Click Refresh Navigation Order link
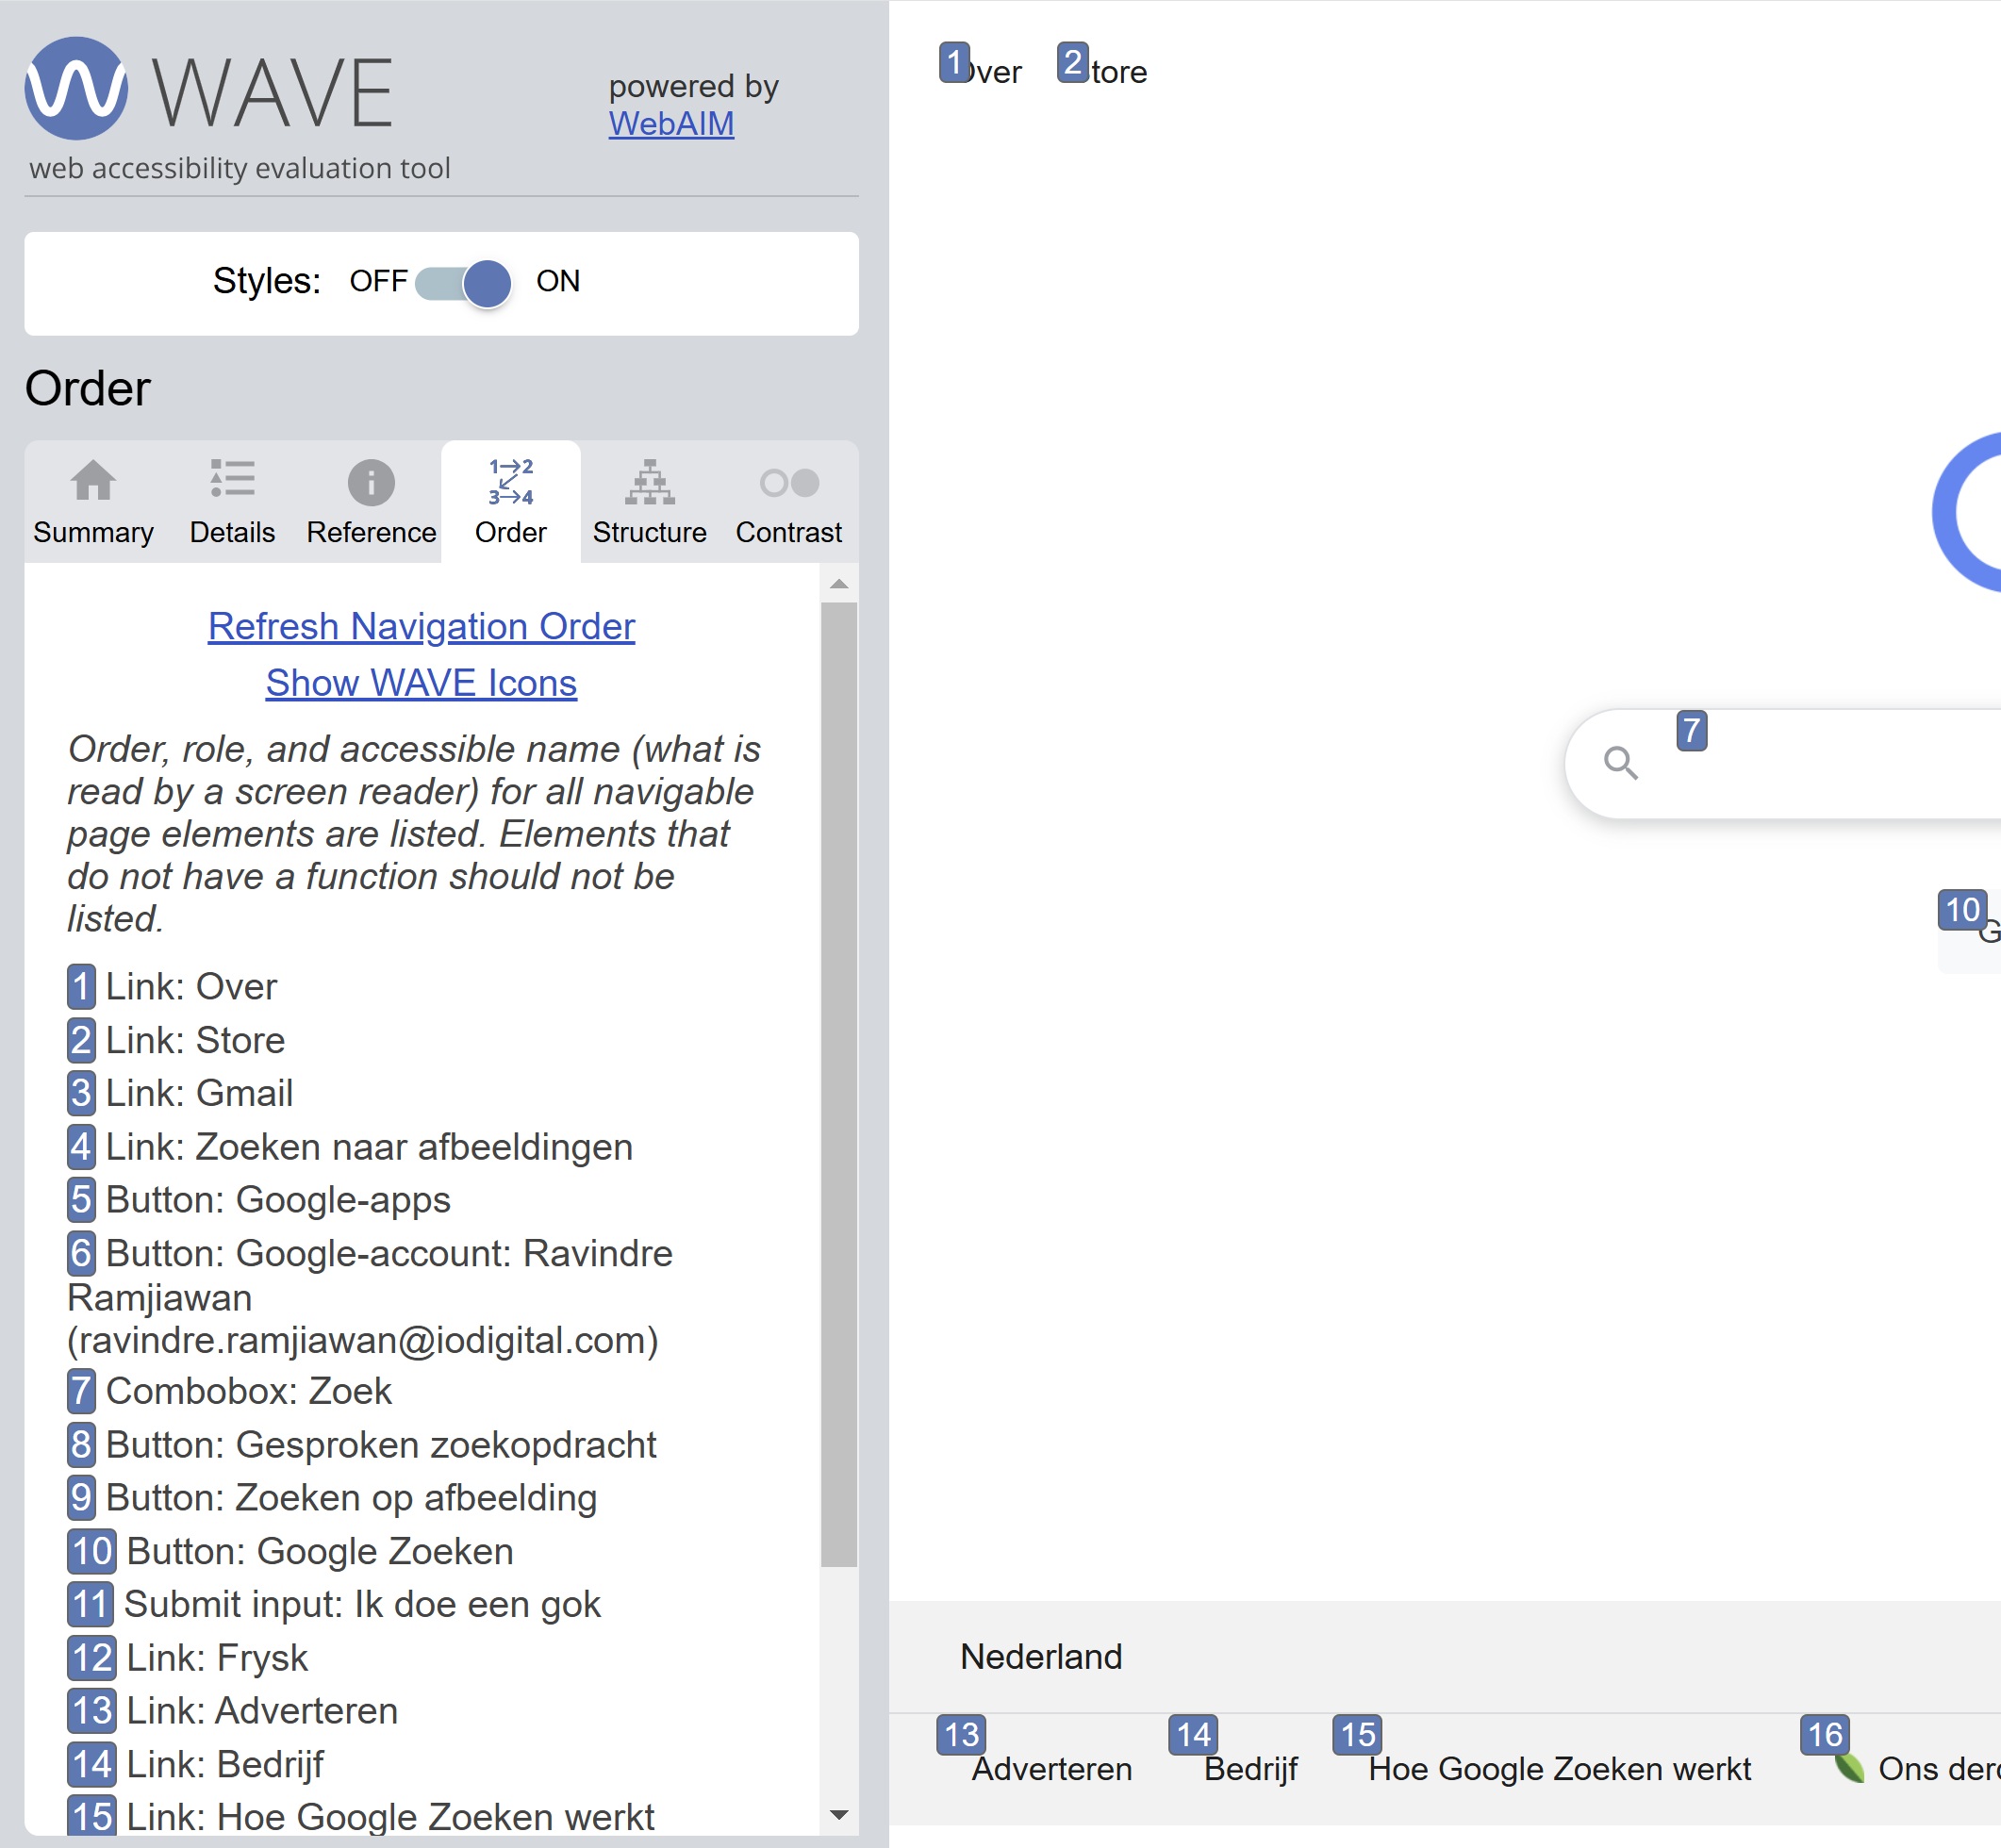This screenshot has width=2001, height=1848. (x=421, y=626)
